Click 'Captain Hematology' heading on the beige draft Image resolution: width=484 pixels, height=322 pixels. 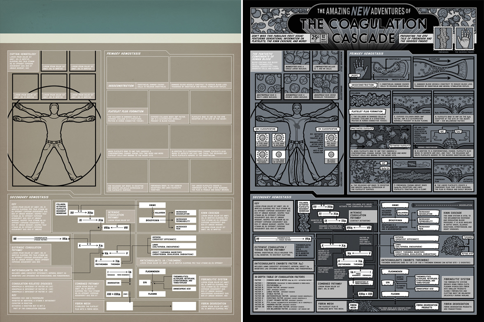pyautogui.click(x=23, y=54)
